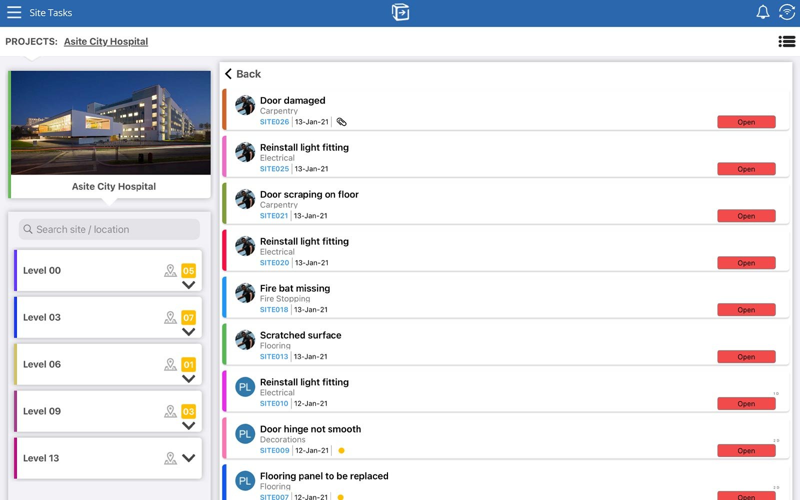Click Open status on Scratched surface
Screen dimensions: 800x500
point(746,357)
